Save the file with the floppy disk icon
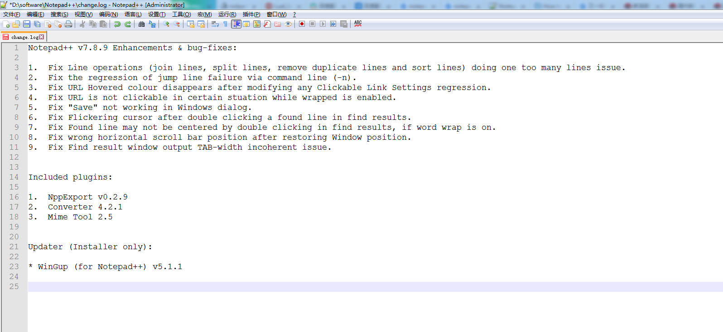This screenshot has width=723, height=332. tap(27, 24)
